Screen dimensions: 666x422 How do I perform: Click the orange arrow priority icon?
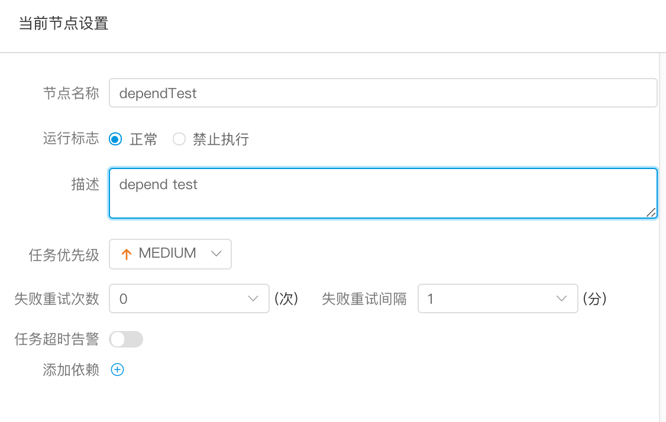(126, 254)
